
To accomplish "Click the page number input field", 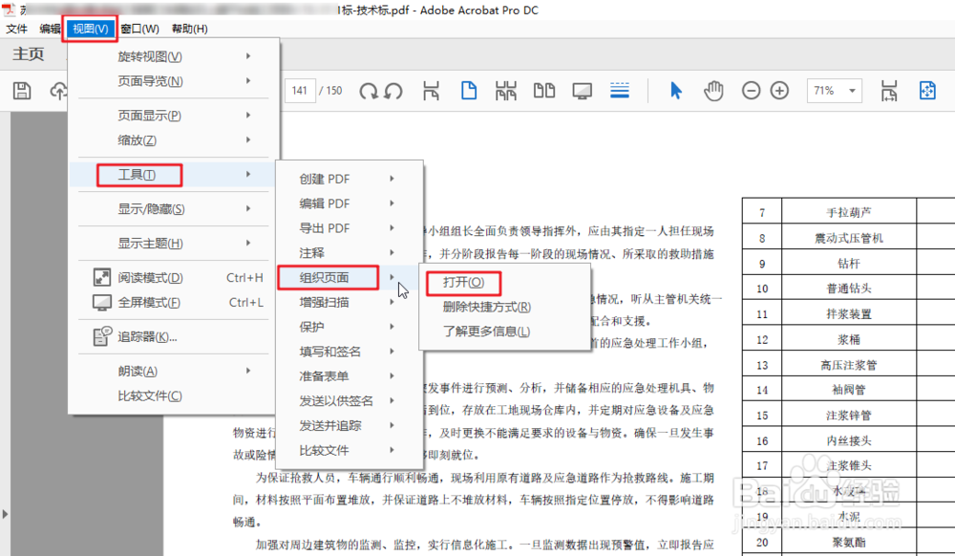I will coord(301,90).
